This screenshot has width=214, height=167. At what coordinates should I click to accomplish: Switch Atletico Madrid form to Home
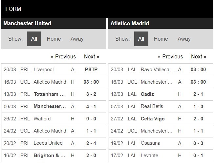click(161, 39)
